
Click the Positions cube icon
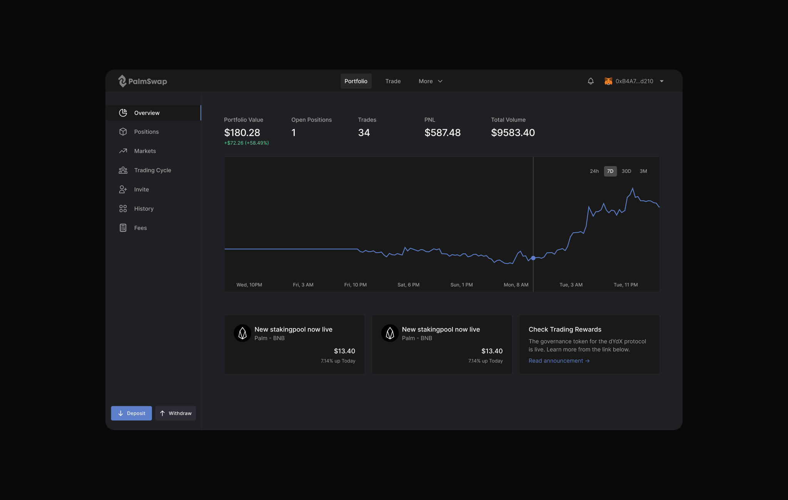tap(123, 132)
